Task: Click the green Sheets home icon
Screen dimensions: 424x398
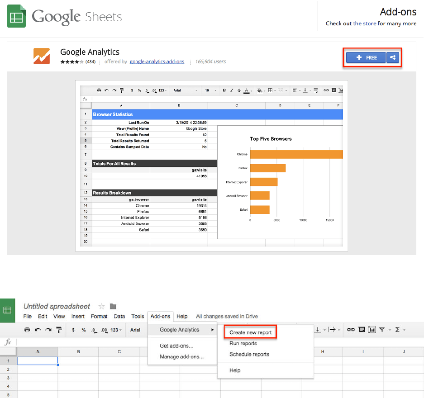Action: 7,310
